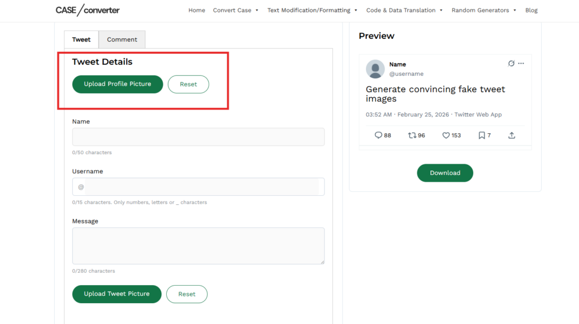
Task: Click the bold 'Name' in tweet preview
Action: pyautogui.click(x=397, y=64)
